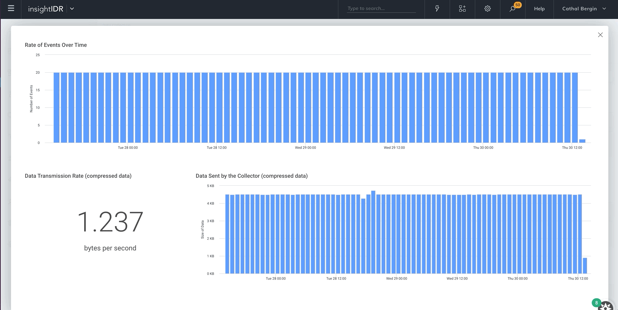Click 'Thu 30 12:00' label under Data Sent chart
Image resolution: width=618 pixels, height=310 pixels.
(x=578, y=279)
